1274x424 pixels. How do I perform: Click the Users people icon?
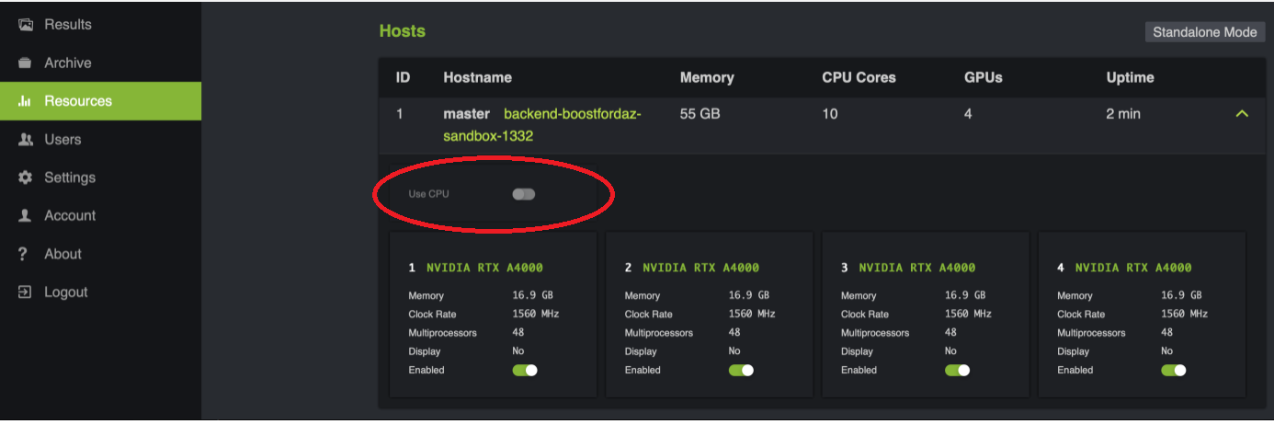(x=26, y=140)
